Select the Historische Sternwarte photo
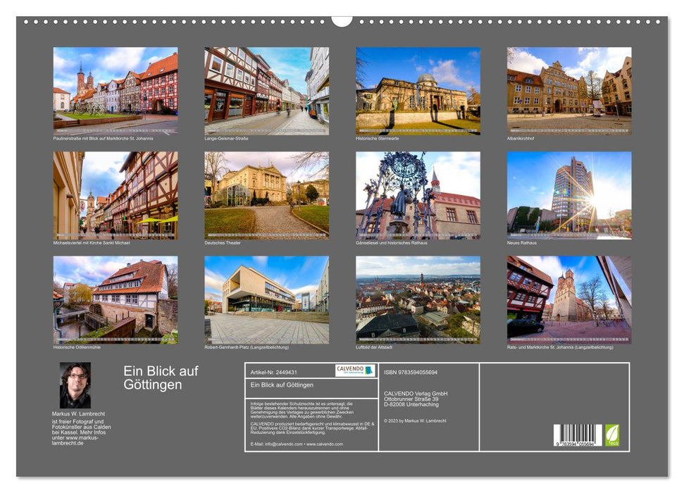 [418, 91]
